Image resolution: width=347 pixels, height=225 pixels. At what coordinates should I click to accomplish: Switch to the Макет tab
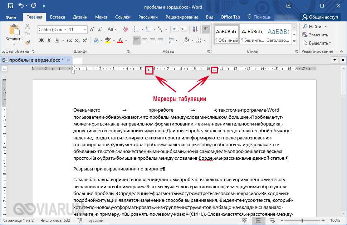click(101, 17)
